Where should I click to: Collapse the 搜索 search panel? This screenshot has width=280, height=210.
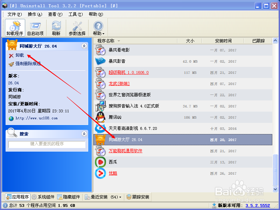(x=84, y=134)
